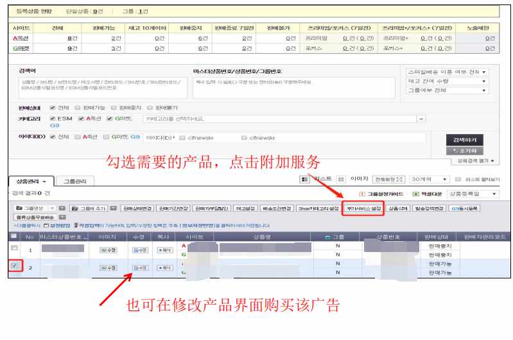The height and width of the screenshot is (340, 513).
Task: Click the 판매상태변경 button
Action: 137,208
